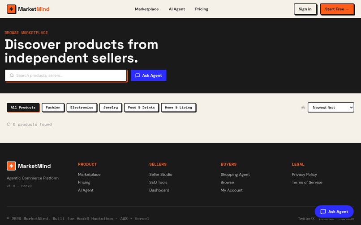The height and width of the screenshot is (225, 361).
Task: Open the Browse footer link
Action: (227, 182)
